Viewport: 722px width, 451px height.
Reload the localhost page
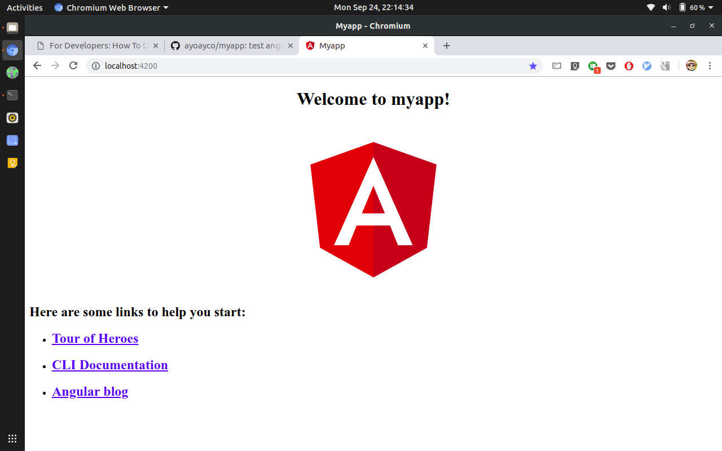(x=73, y=66)
